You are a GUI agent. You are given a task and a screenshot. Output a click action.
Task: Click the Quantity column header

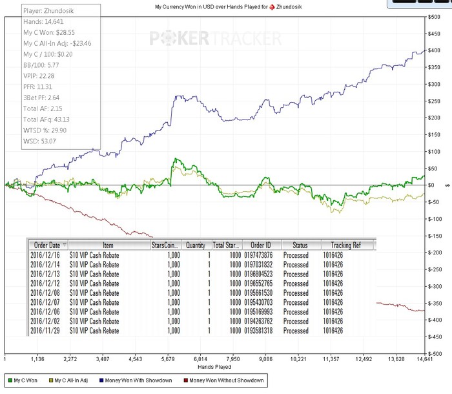point(196,245)
